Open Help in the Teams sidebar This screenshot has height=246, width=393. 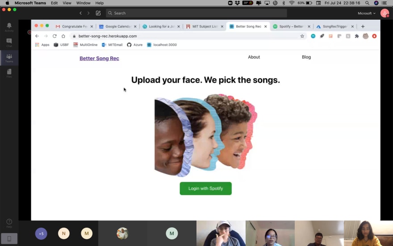click(x=9, y=223)
